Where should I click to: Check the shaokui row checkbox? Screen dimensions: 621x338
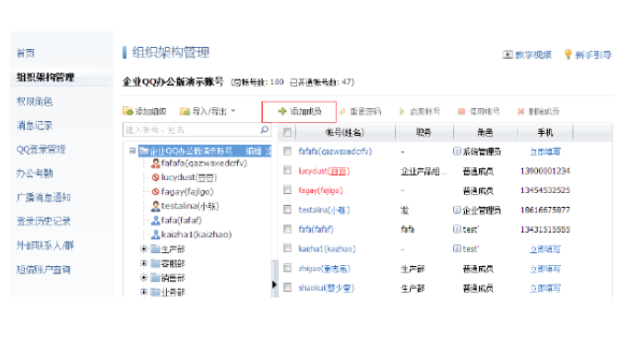[x=288, y=287]
